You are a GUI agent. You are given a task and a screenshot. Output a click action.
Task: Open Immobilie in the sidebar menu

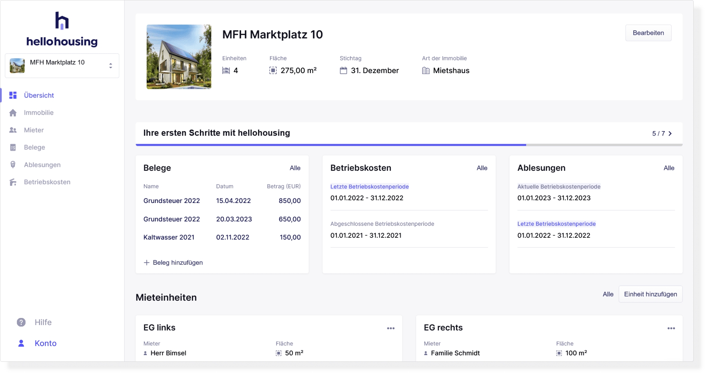tap(39, 113)
